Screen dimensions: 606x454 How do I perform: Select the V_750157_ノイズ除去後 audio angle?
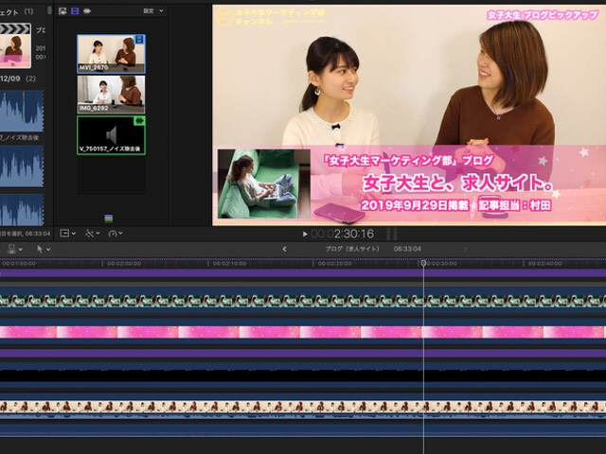[112, 135]
